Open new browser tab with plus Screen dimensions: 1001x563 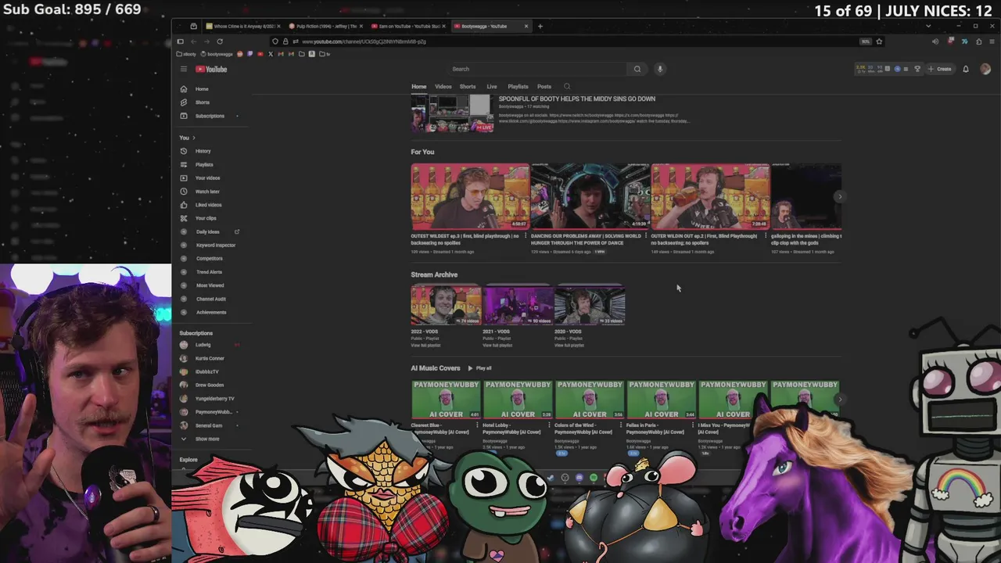(540, 26)
